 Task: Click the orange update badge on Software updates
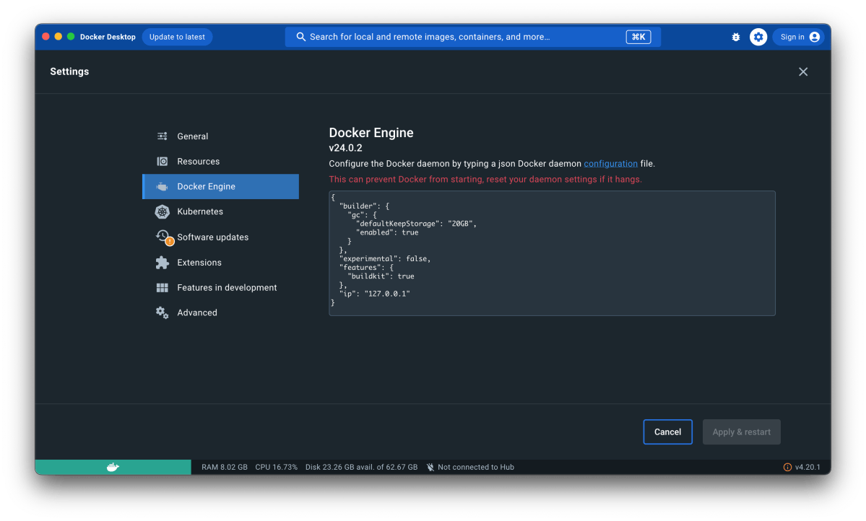pos(170,241)
